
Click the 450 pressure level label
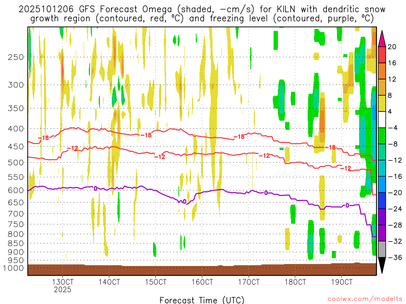click(16, 146)
